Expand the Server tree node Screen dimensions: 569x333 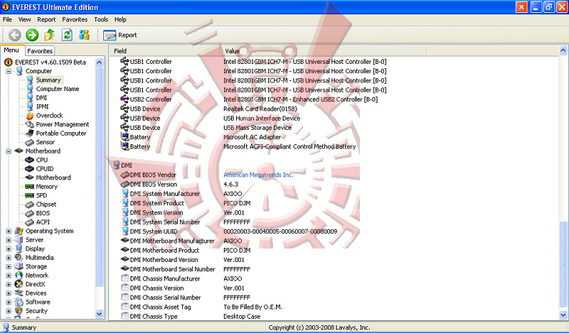(9, 240)
